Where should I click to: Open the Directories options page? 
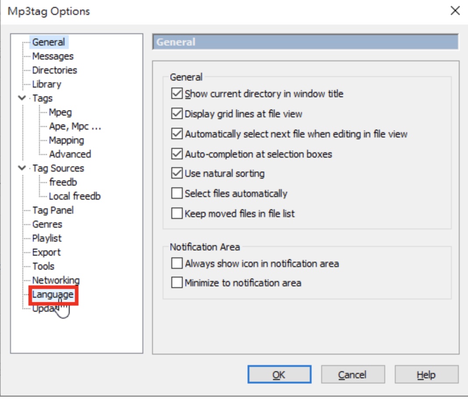pyautogui.click(x=55, y=70)
